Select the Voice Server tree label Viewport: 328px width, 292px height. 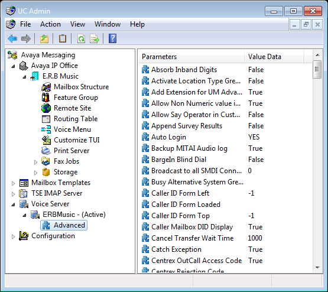point(50,204)
